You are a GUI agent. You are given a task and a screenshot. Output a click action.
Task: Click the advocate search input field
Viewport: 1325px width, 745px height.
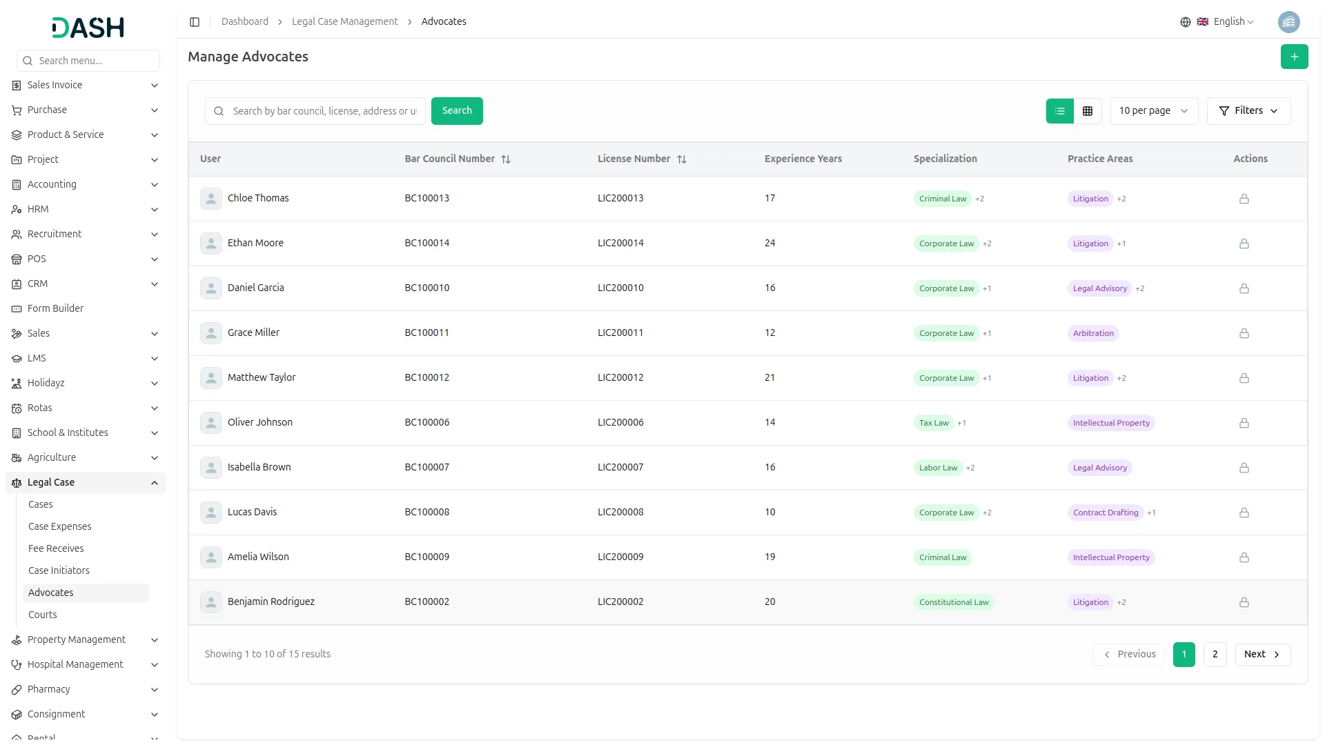324,111
